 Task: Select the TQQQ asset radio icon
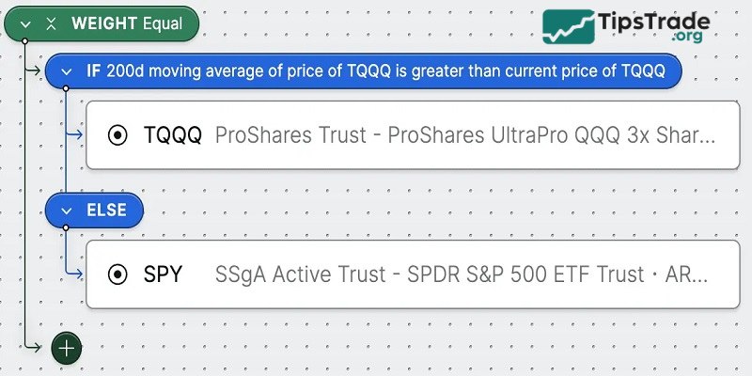pos(118,134)
